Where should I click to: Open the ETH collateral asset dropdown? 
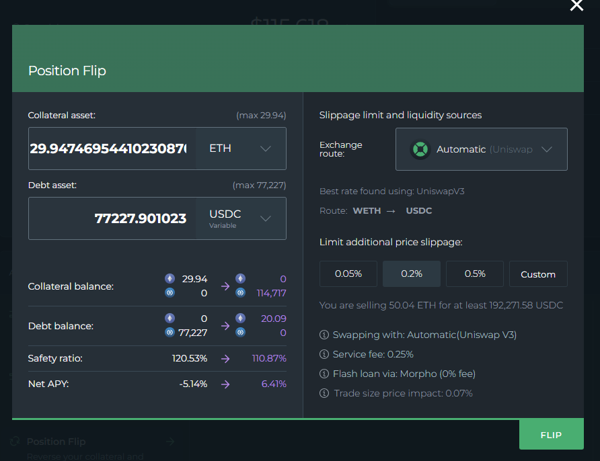[241, 149]
